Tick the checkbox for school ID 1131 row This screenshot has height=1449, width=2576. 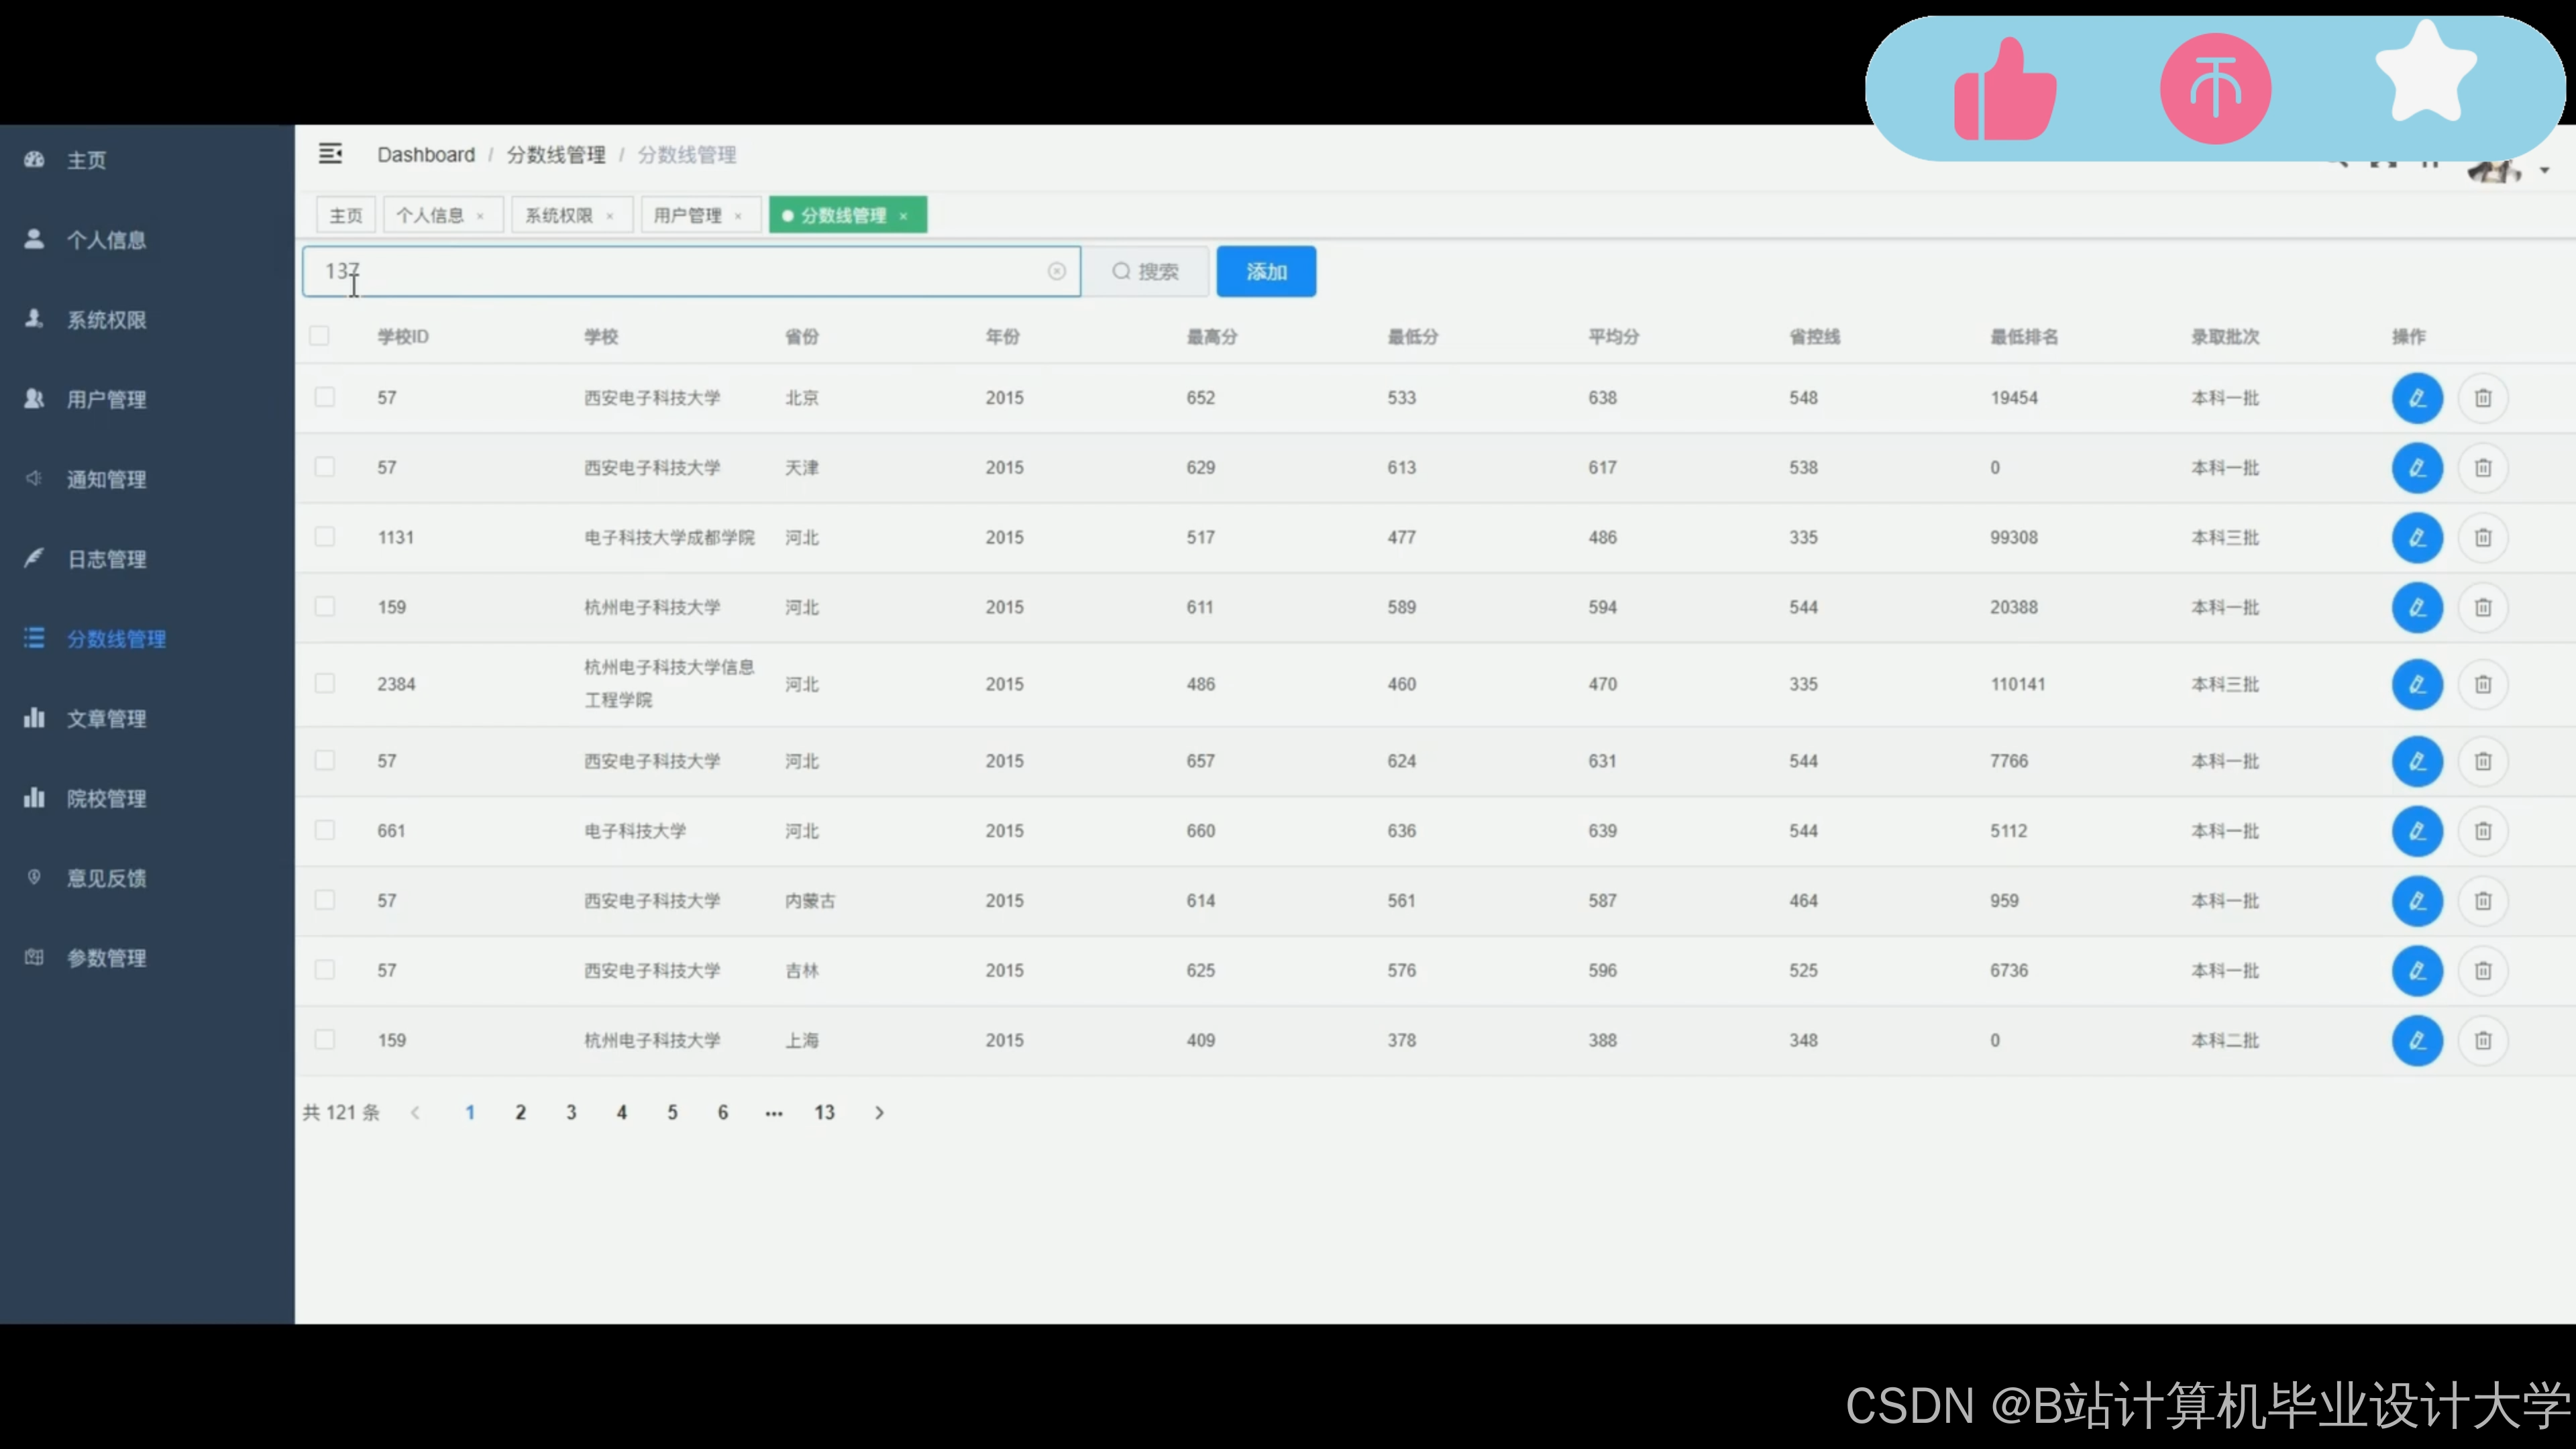pos(324,537)
